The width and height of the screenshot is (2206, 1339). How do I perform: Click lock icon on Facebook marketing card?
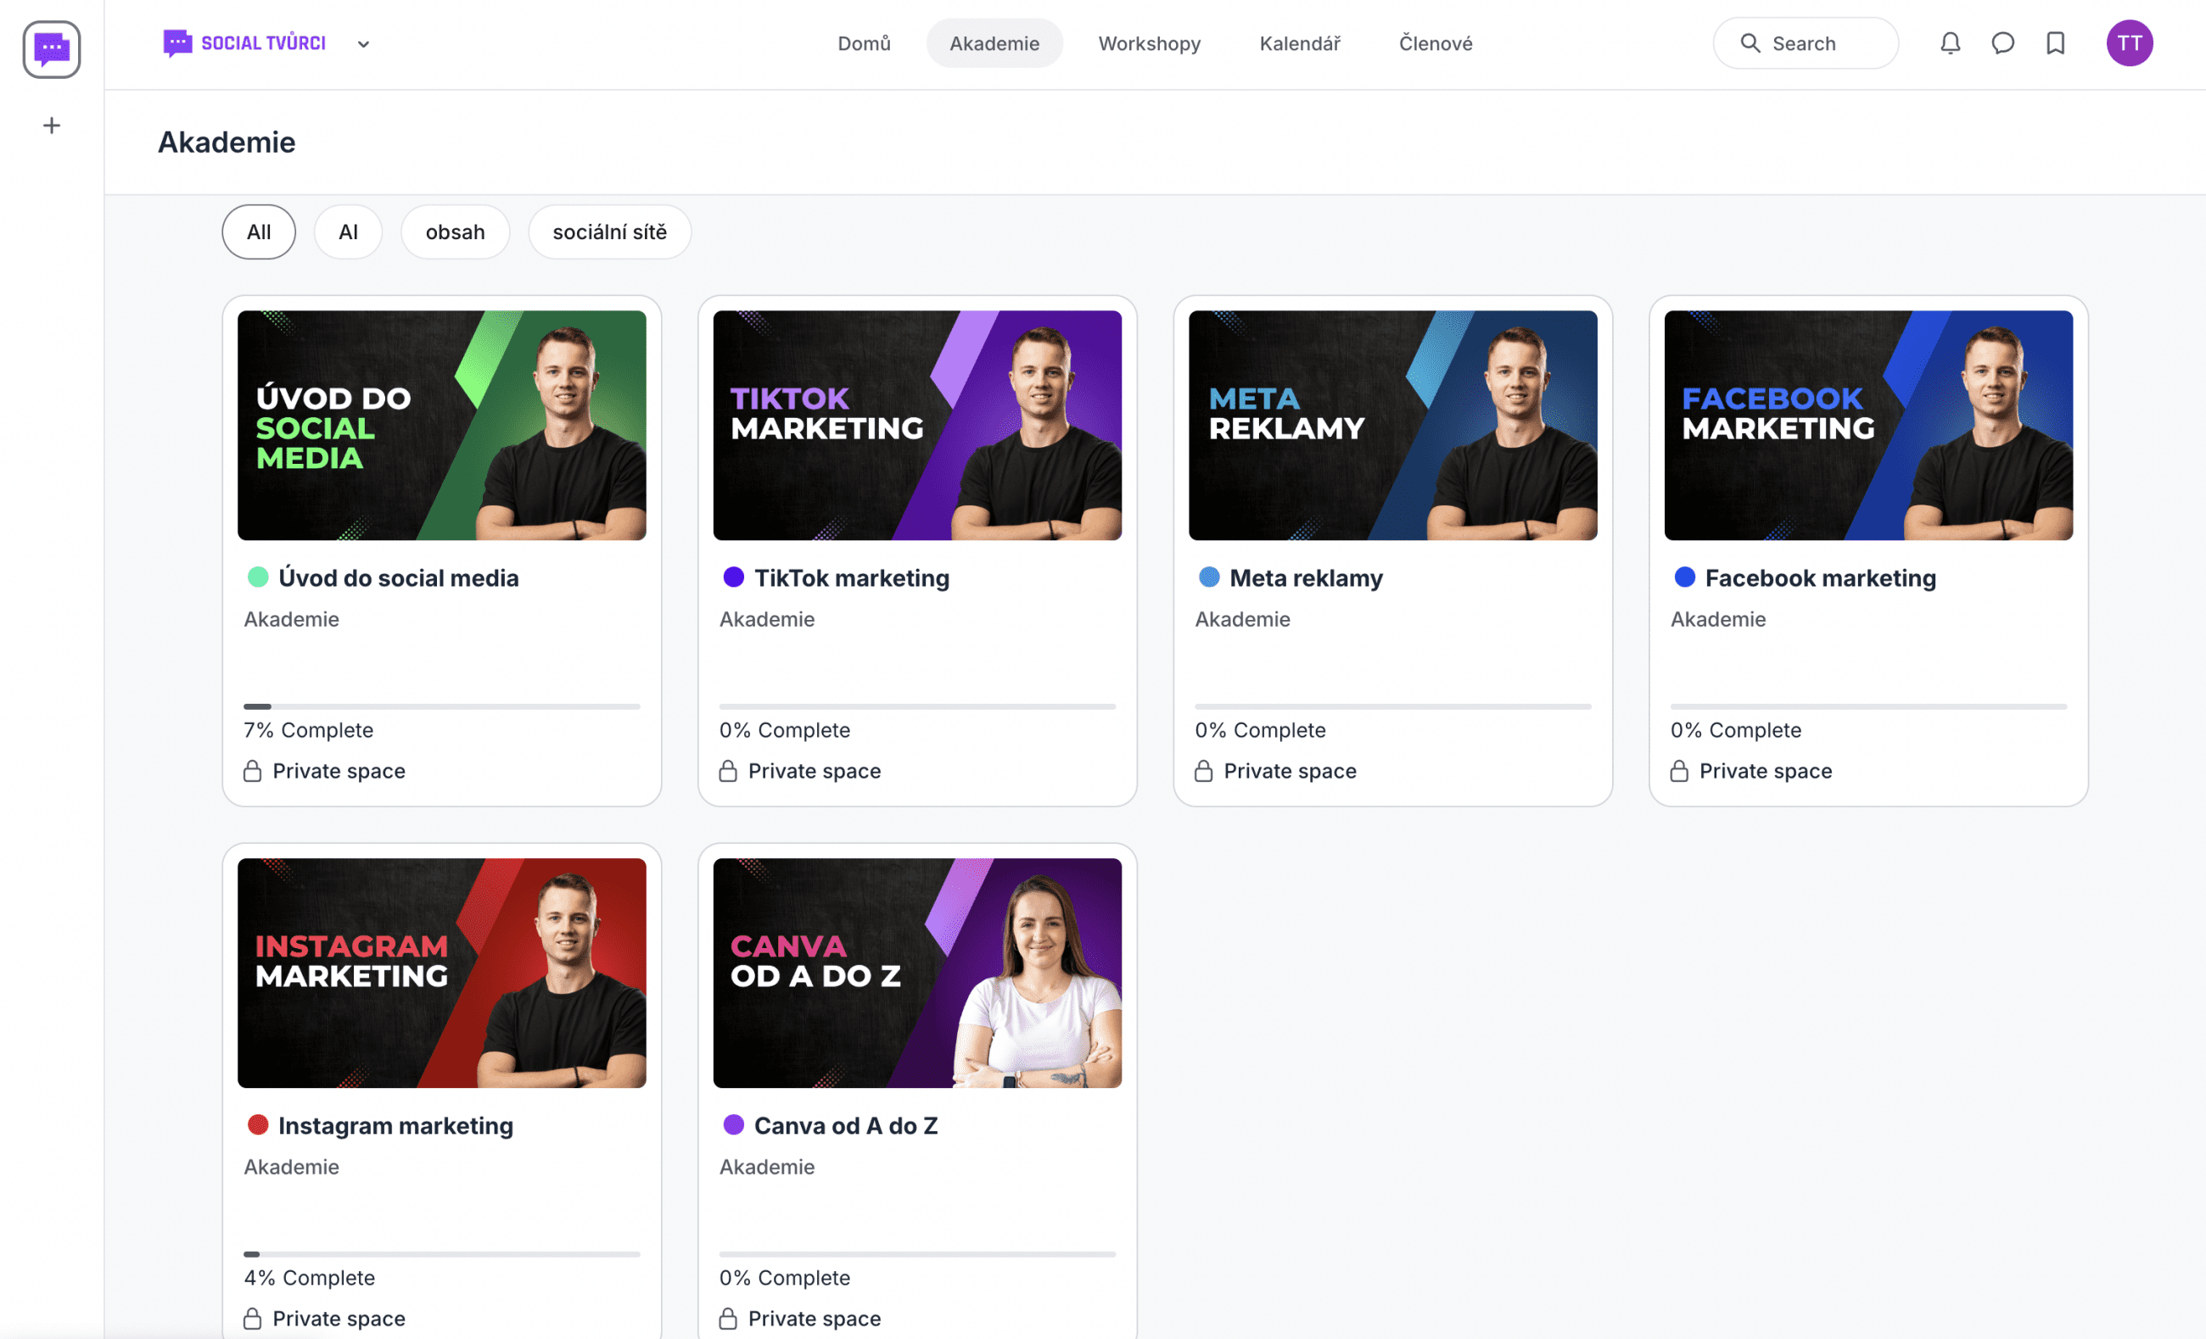coord(1678,771)
